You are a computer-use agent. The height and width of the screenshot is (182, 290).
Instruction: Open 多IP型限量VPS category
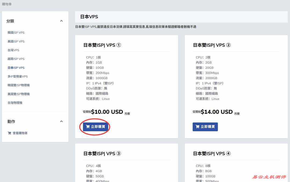(18, 77)
